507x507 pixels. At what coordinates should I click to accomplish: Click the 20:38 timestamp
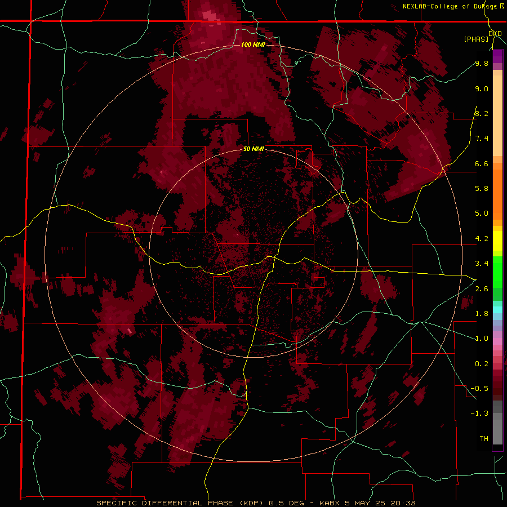pos(403,503)
